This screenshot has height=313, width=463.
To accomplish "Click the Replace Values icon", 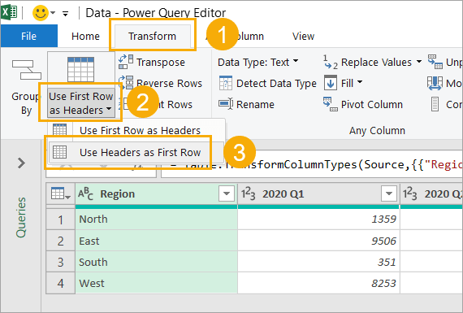I will tap(330, 62).
